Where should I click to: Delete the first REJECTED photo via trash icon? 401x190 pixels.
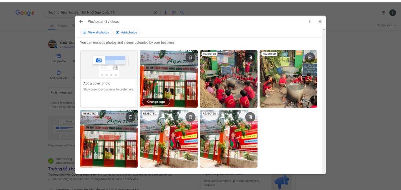pos(250,57)
